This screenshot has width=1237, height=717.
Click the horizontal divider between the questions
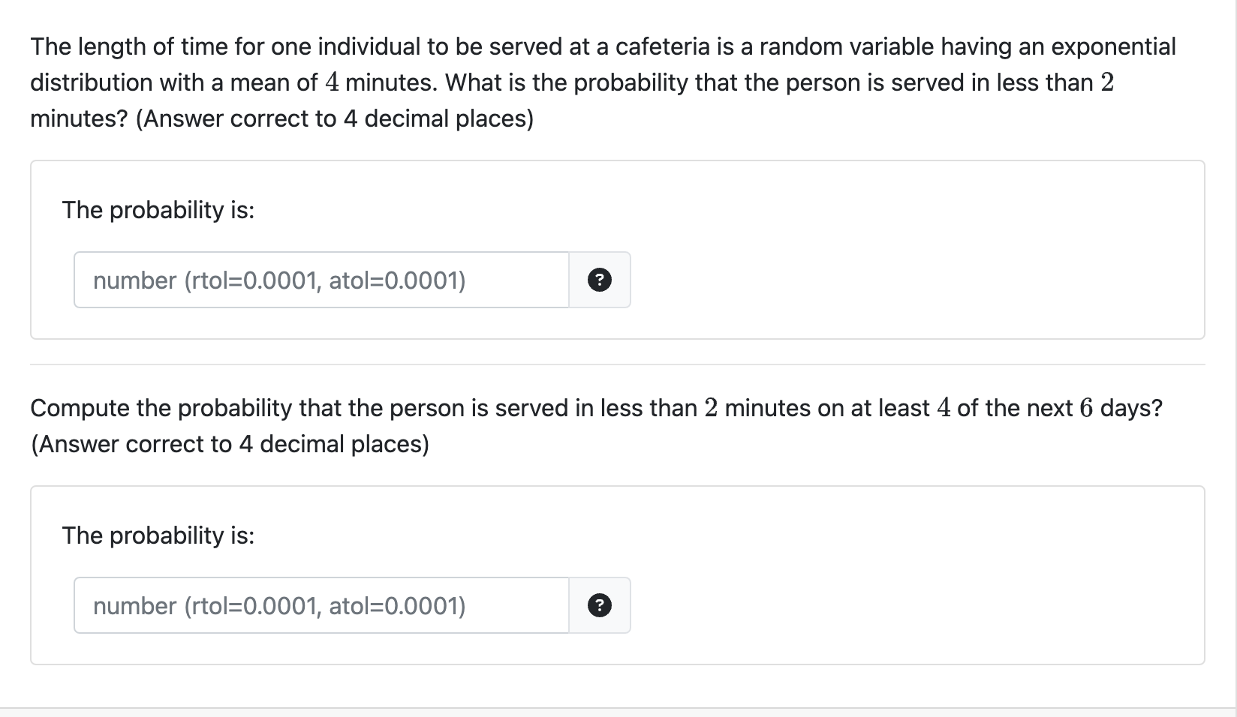[x=617, y=364]
